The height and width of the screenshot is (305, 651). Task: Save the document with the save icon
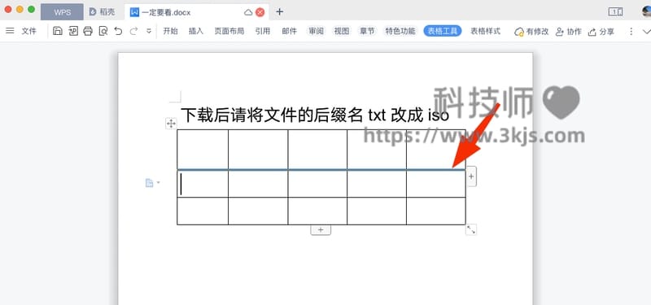pyautogui.click(x=58, y=31)
